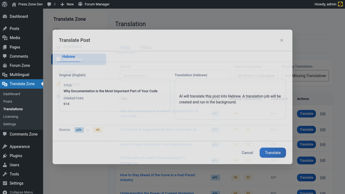Open Forum Manager group icon in admin bar
This screenshot has width=345, height=194.
[80, 4]
